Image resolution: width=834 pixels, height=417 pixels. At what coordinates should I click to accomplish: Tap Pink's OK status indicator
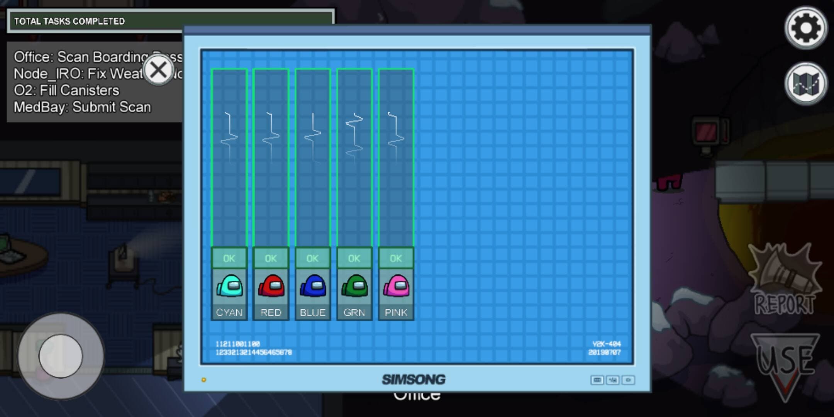(x=396, y=258)
